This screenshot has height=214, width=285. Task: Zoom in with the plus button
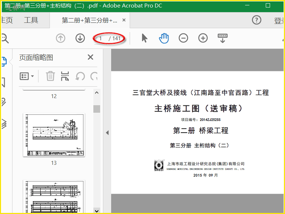coord(203,38)
